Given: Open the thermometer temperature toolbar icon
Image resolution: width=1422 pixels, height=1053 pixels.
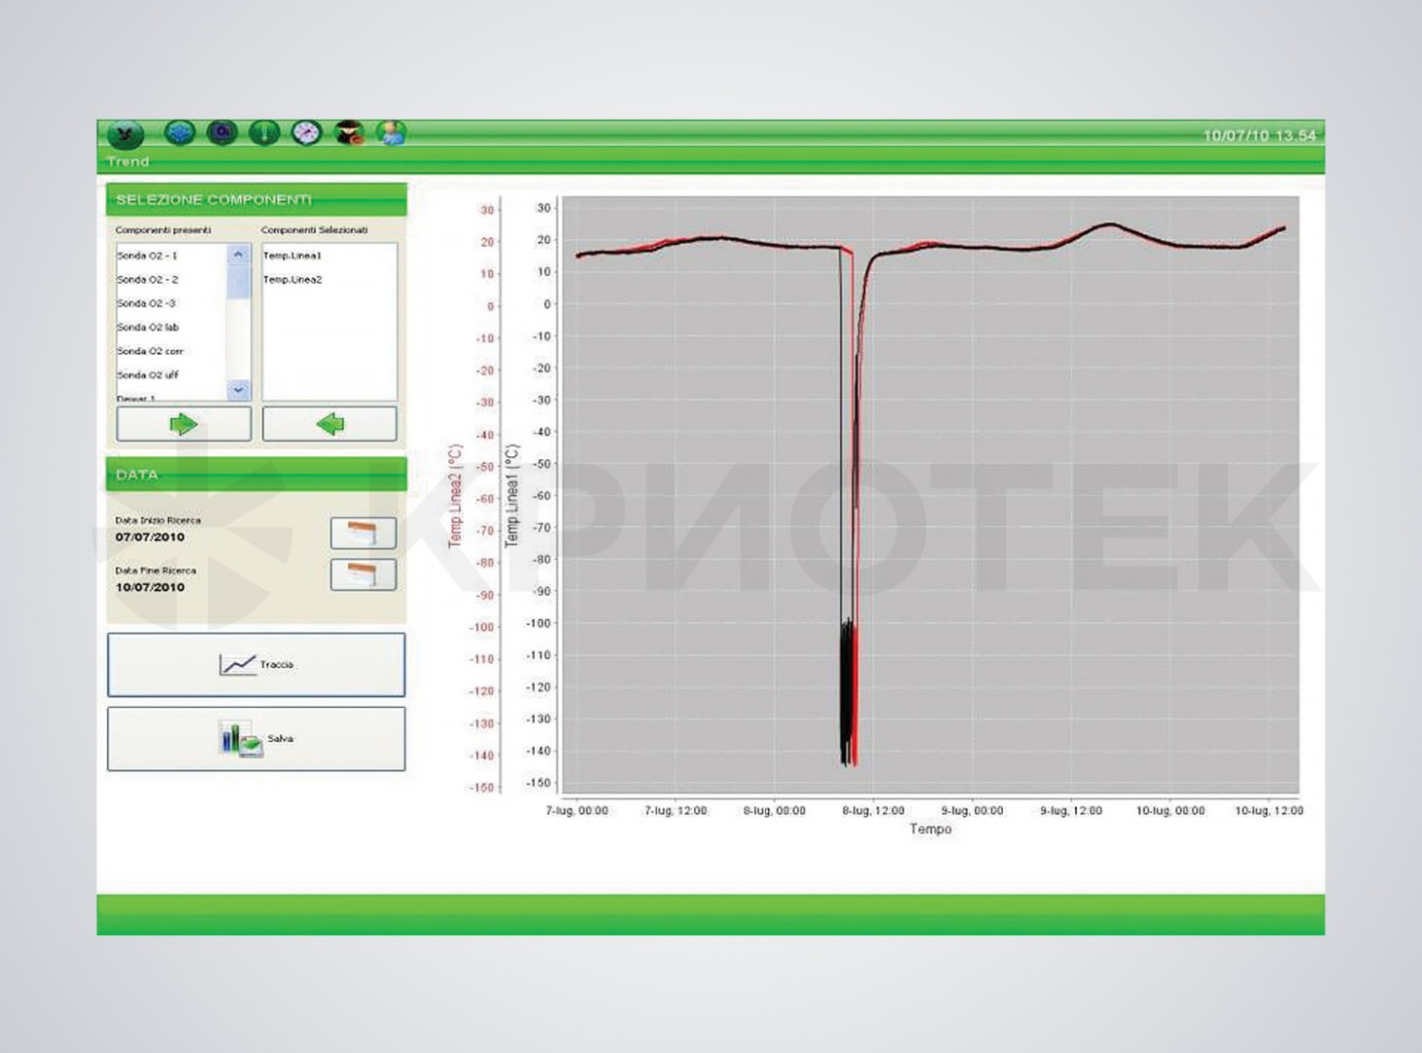Looking at the screenshot, I should pyautogui.click(x=264, y=133).
